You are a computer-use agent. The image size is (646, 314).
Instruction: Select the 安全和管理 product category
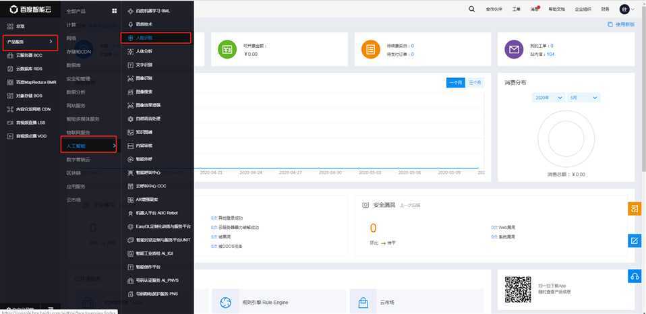click(78, 78)
